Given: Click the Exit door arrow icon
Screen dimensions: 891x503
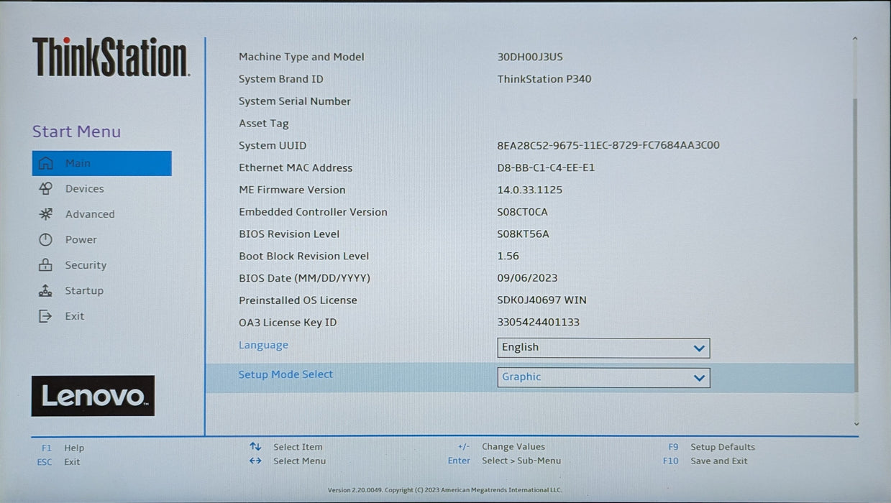Looking at the screenshot, I should [x=45, y=316].
